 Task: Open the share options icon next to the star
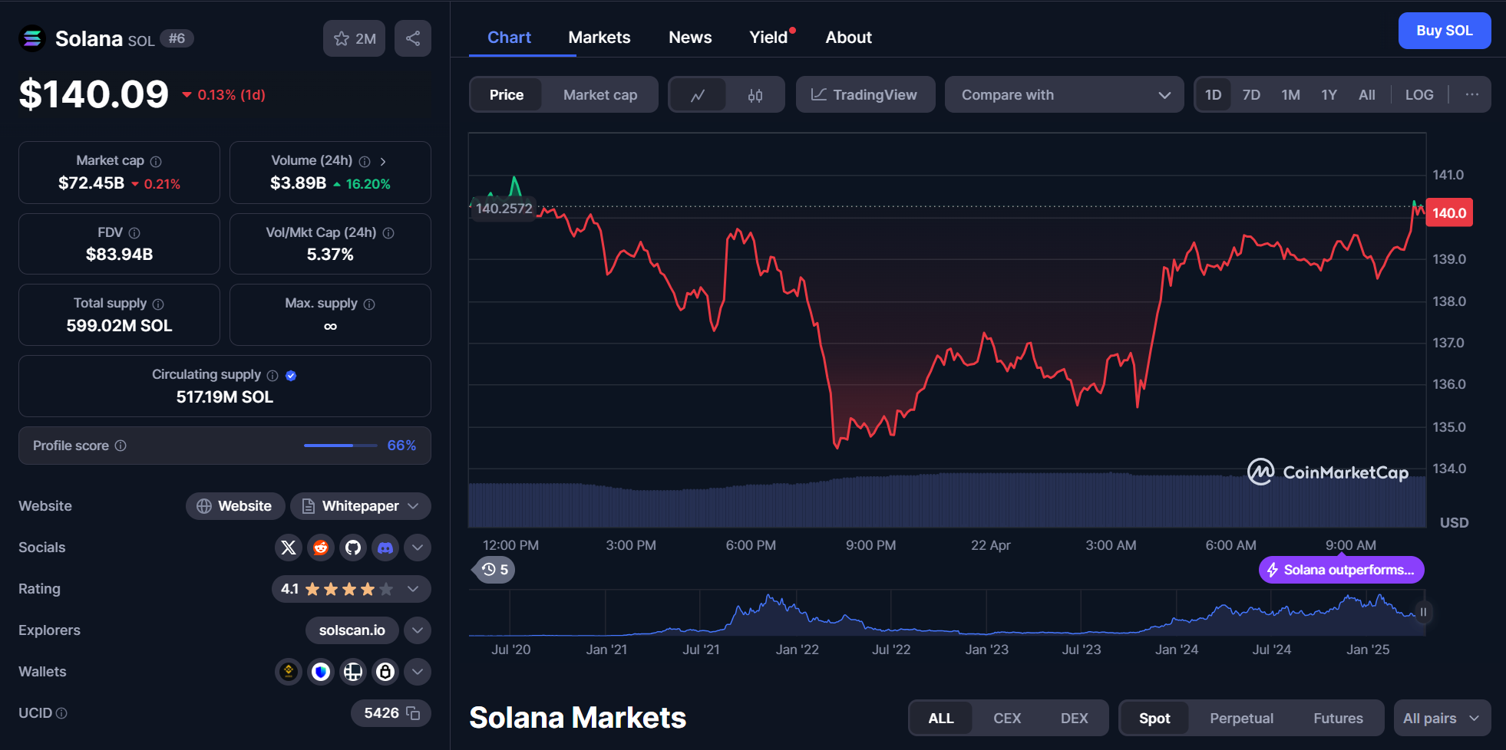point(412,38)
